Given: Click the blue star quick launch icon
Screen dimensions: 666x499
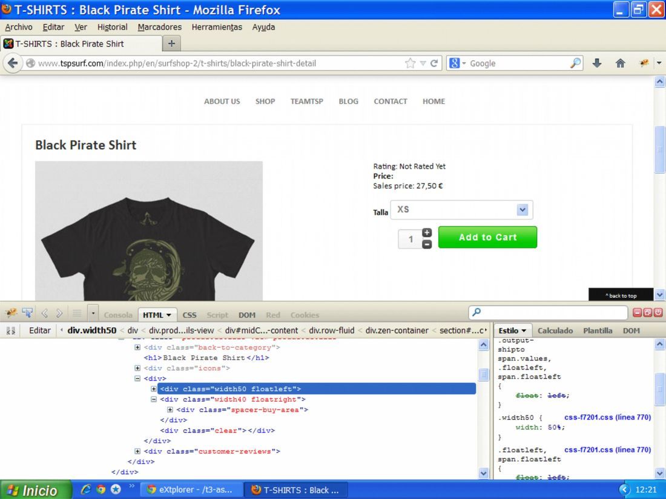Looking at the screenshot, I should [116, 489].
